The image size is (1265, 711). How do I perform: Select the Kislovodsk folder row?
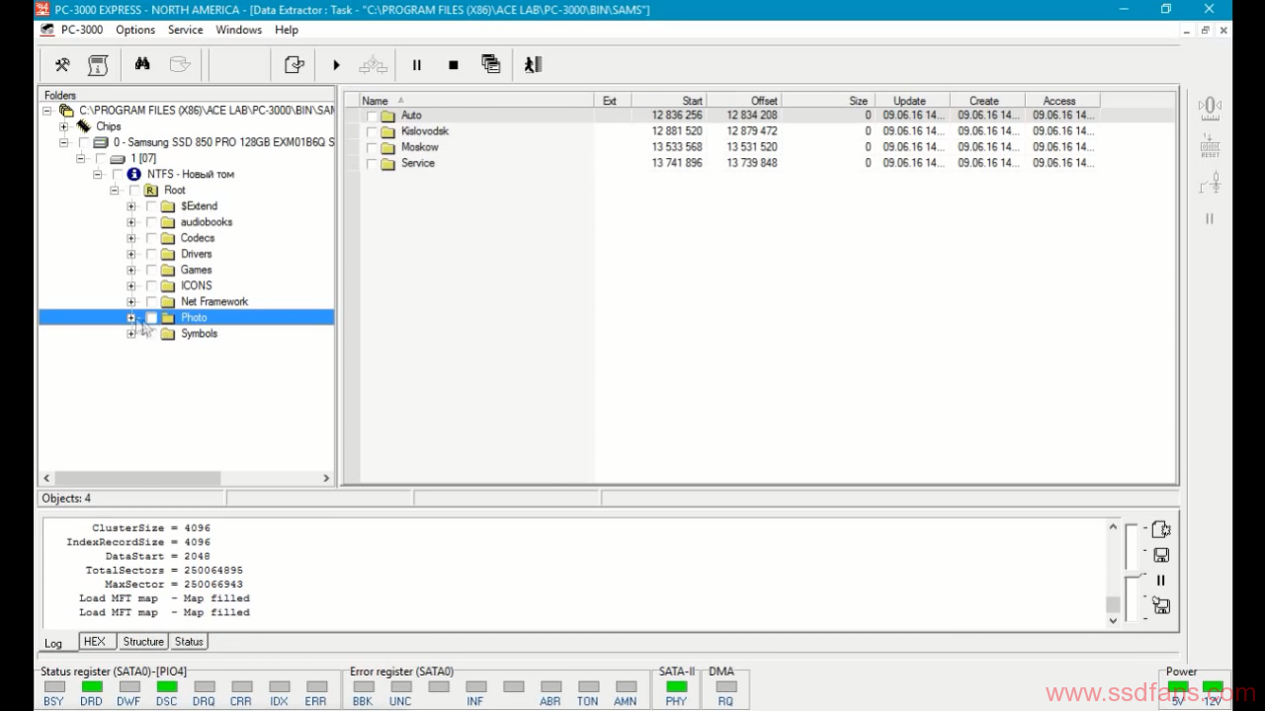425,131
